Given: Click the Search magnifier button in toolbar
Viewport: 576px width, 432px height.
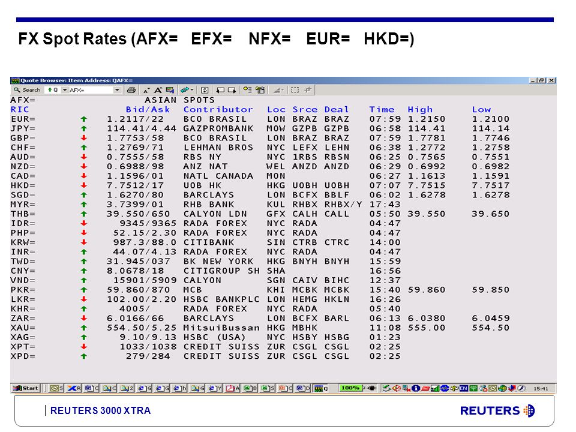Looking at the screenshot, I should 27,90.
